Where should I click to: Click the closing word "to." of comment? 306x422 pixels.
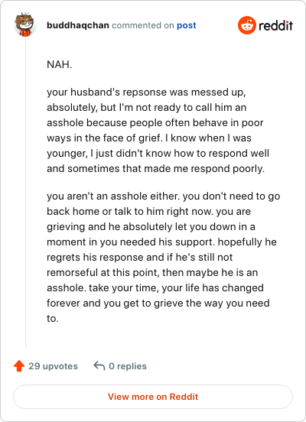tap(53, 319)
